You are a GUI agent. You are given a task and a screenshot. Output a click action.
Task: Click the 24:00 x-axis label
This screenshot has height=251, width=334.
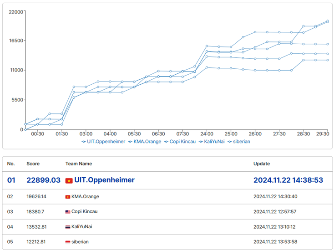[207, 134]
